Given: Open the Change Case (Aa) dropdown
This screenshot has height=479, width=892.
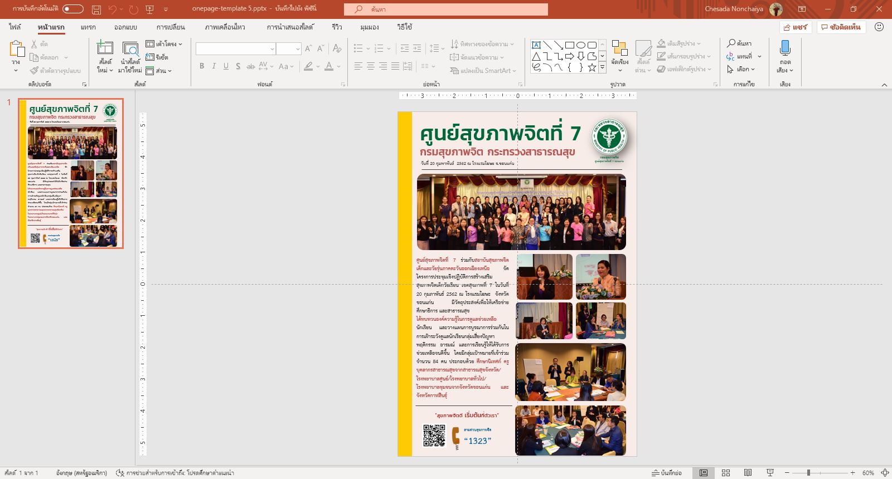Looking at the screenshot, I should coord(285,66).
